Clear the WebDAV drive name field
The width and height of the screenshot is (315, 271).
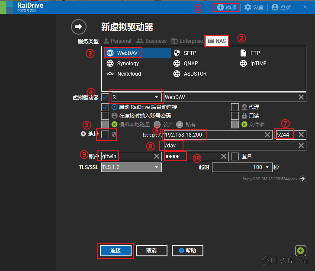click(301, 97)
